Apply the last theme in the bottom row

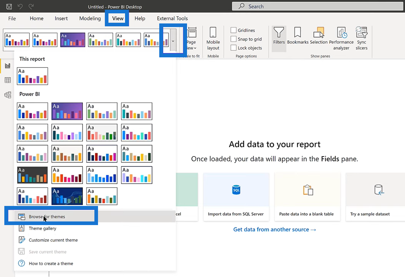pyautogui.click(x=102, y=196)
